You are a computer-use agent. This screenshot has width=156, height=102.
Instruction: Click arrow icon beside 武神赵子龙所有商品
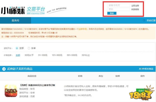[4, 69]
